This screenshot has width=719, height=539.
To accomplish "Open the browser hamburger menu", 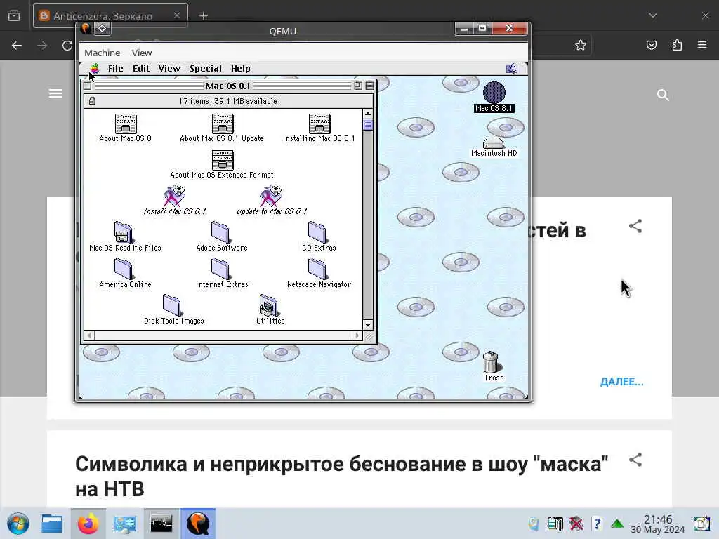I will (x=702, y=45).
